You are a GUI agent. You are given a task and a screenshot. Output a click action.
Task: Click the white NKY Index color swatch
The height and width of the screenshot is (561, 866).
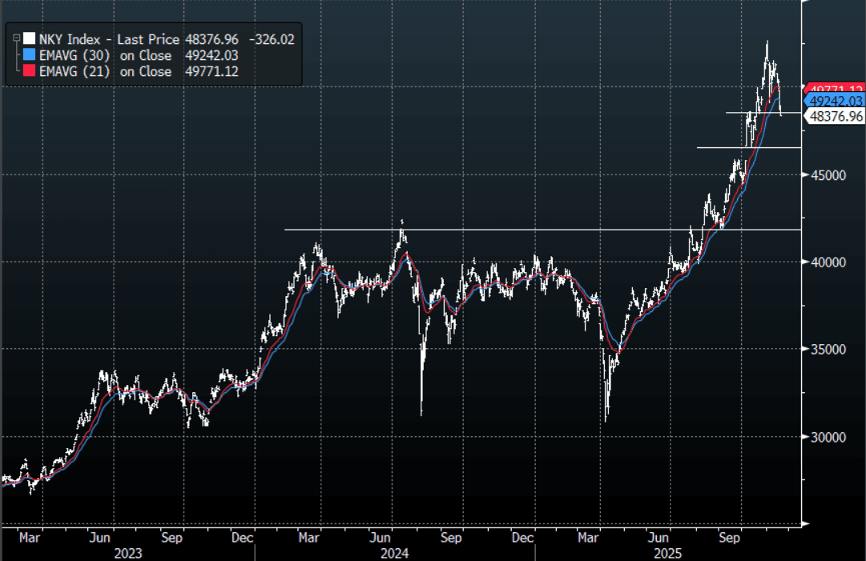(x=30, y=38)
